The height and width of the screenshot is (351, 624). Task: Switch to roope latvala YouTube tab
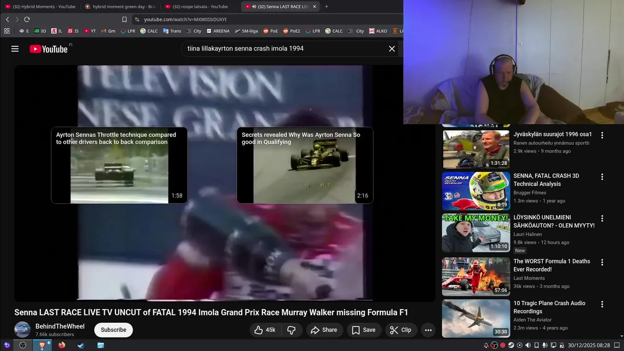200,6
